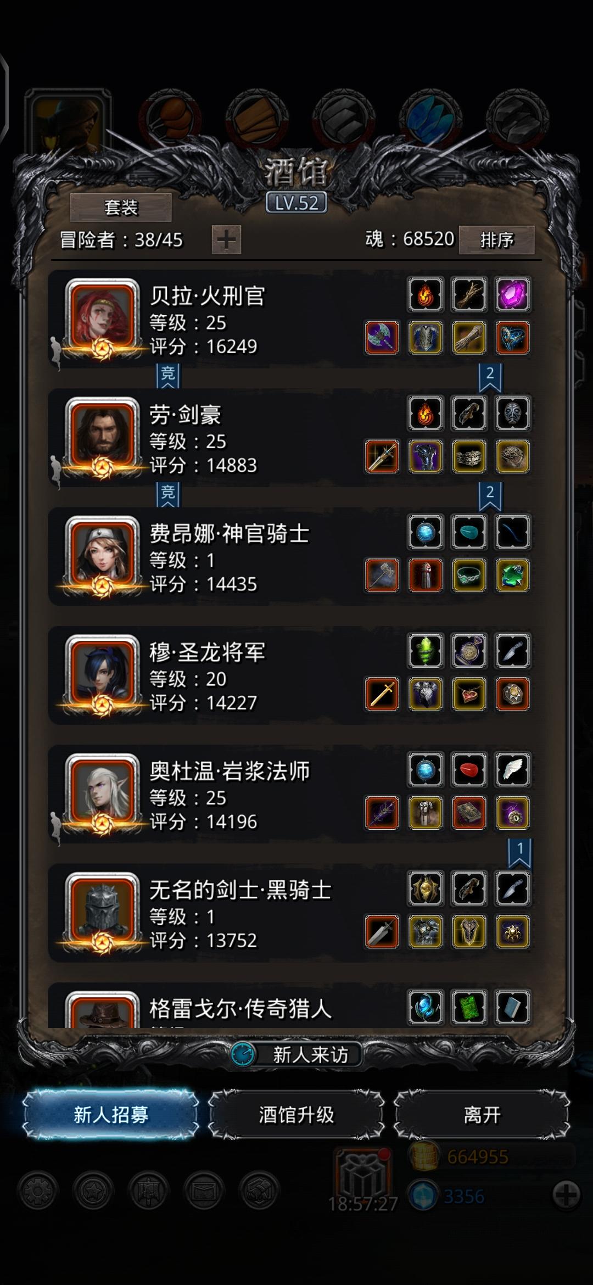This screenshot has width=593, height=1285.
Task: Click the 酒馆升级 upgrade button
Action: [296, 1115]
